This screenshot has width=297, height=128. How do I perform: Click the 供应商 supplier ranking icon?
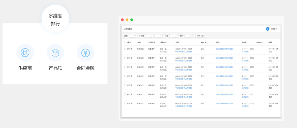25,53
